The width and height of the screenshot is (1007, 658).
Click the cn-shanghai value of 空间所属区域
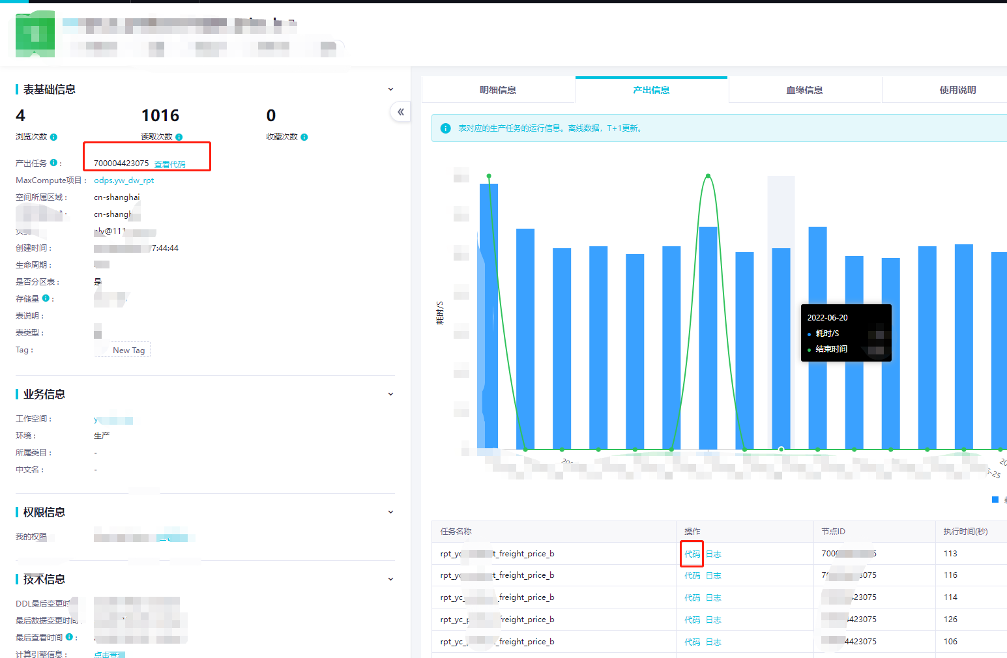click(x=117, y=197)
